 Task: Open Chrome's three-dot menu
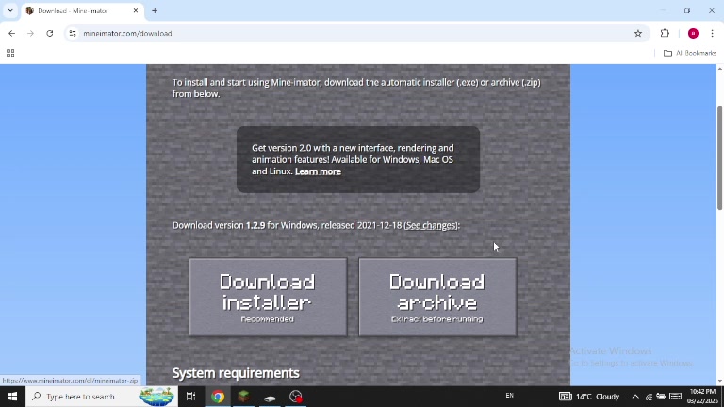click(x=712, y=33)
